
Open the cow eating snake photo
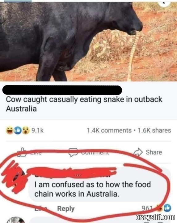(x=88, y=42)
